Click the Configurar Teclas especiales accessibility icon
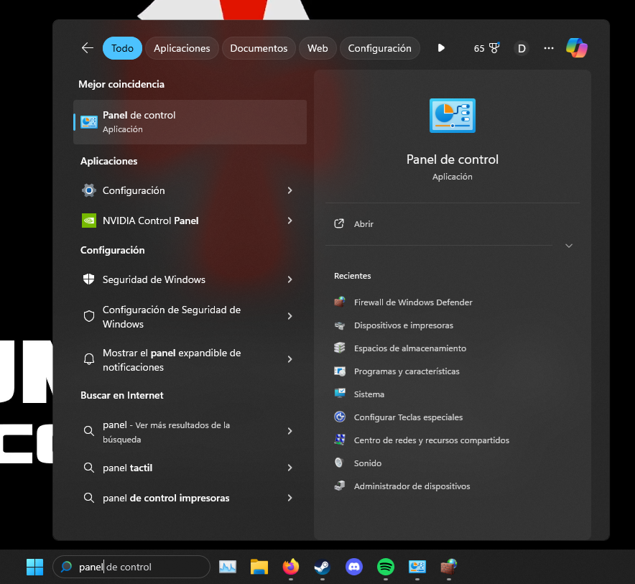The width and height of the screenshot is (635, 584). click(339, 417)
